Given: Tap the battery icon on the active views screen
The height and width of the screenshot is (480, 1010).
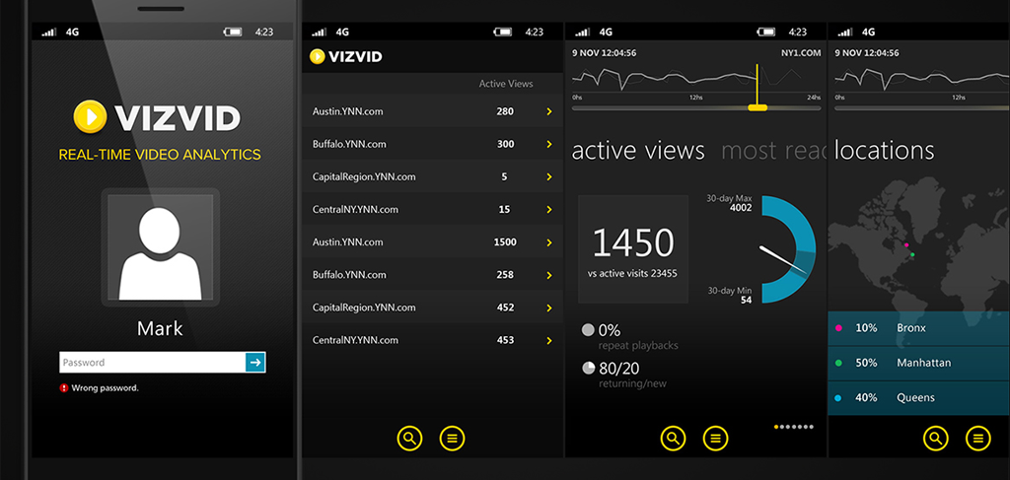Looking at the screenshot, I should [765, 32].
